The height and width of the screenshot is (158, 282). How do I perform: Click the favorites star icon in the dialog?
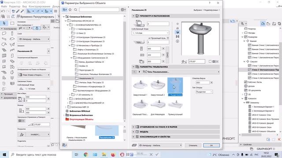coord(70,10)
